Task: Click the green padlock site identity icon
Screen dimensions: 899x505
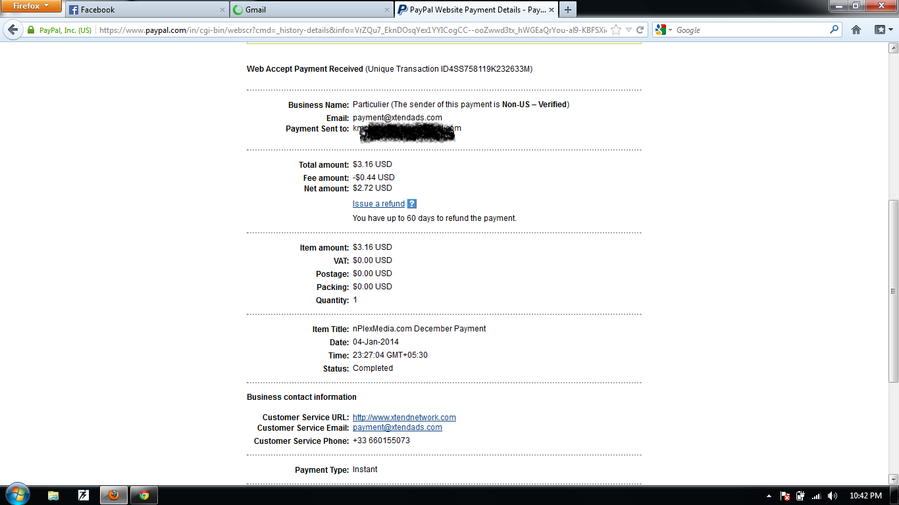Action: click(x=31, y=30)
